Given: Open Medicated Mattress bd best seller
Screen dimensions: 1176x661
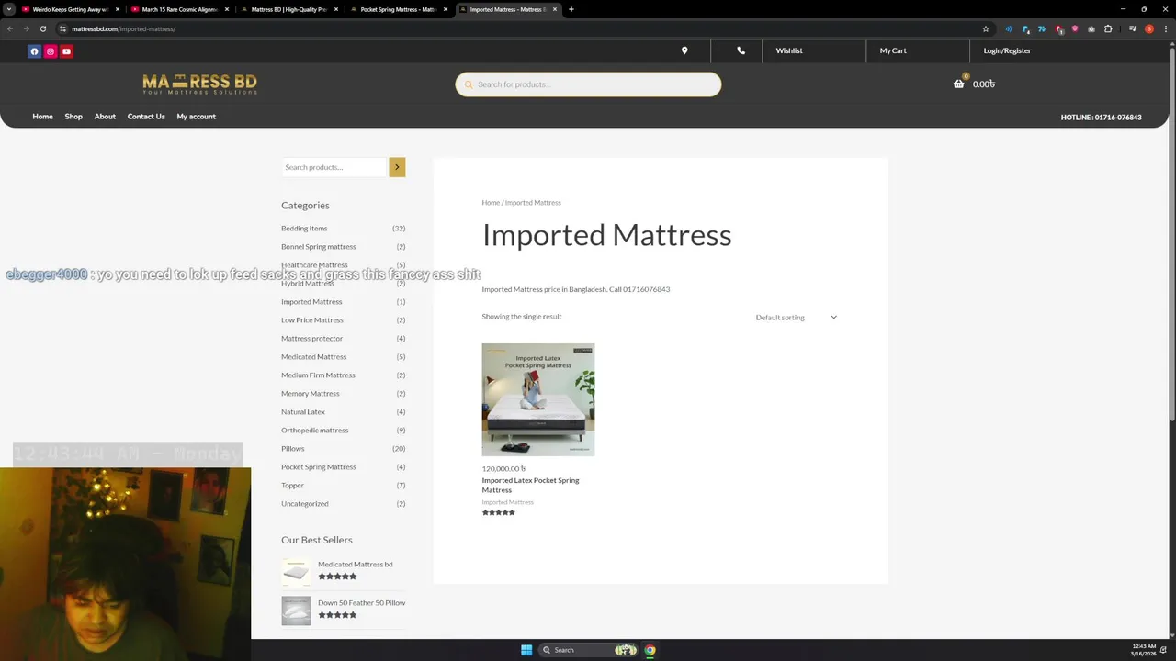Looking at the screenshot, I should [x=355, y=565].
